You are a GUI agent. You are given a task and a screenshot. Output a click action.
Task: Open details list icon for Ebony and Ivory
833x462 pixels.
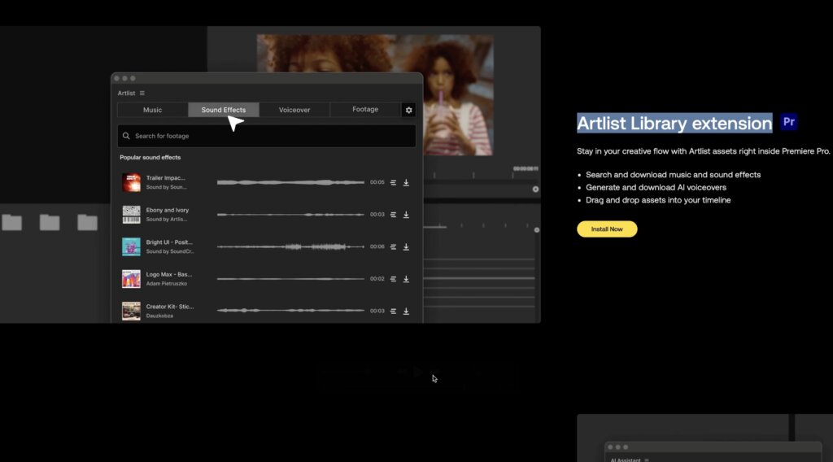(x=393, y=215)
